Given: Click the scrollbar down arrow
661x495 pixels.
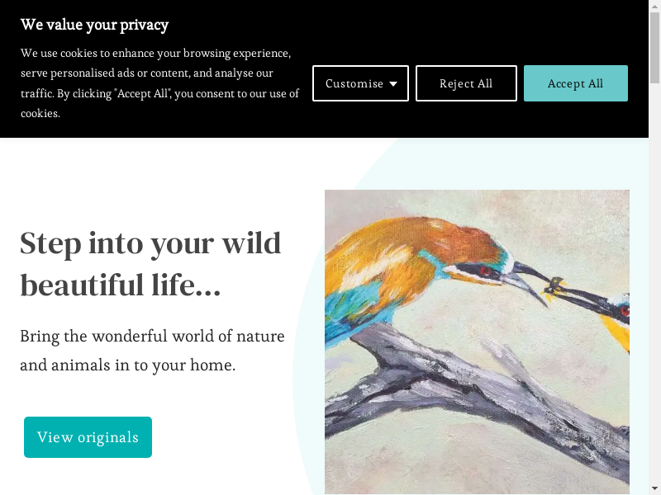Looking at the screenshot, I should coord(654,488).
